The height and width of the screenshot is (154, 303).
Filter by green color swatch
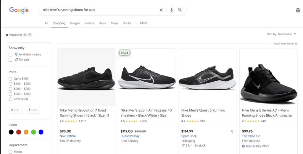(x=34, y=132)
